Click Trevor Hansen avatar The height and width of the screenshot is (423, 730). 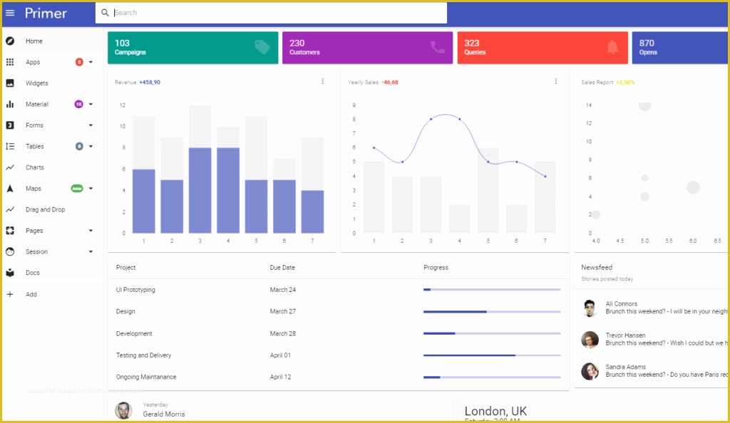590,340
